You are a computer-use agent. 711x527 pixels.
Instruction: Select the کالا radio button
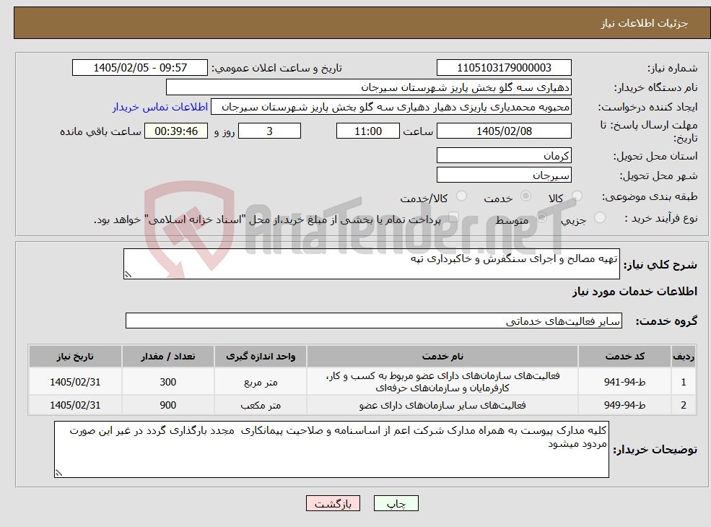(x=577, y=196)
